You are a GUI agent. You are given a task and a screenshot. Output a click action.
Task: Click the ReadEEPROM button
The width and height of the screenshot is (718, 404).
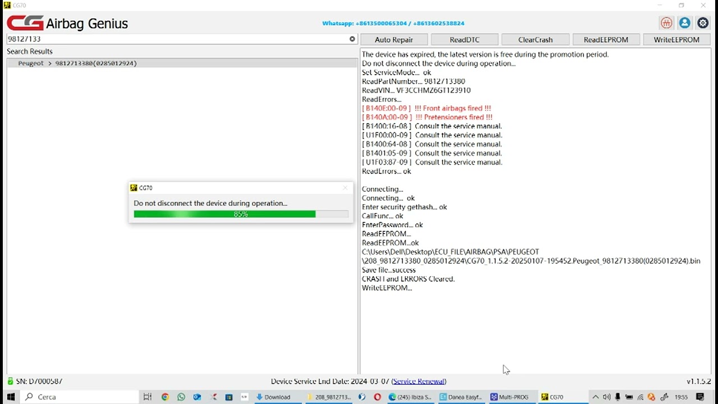click(606, 40)
